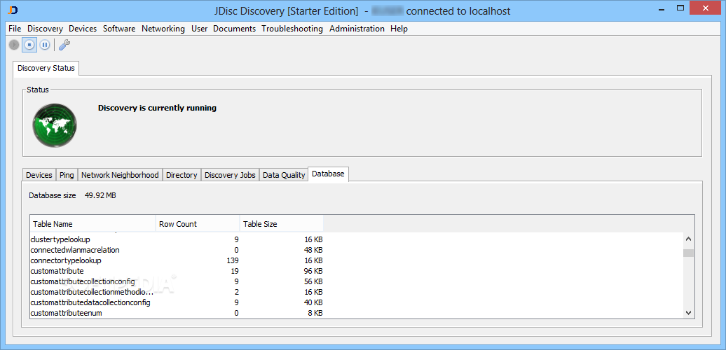Viewport: 726px width, 350px height.
Task: Select the clustertypelookup row
Action: pos(357,239)
